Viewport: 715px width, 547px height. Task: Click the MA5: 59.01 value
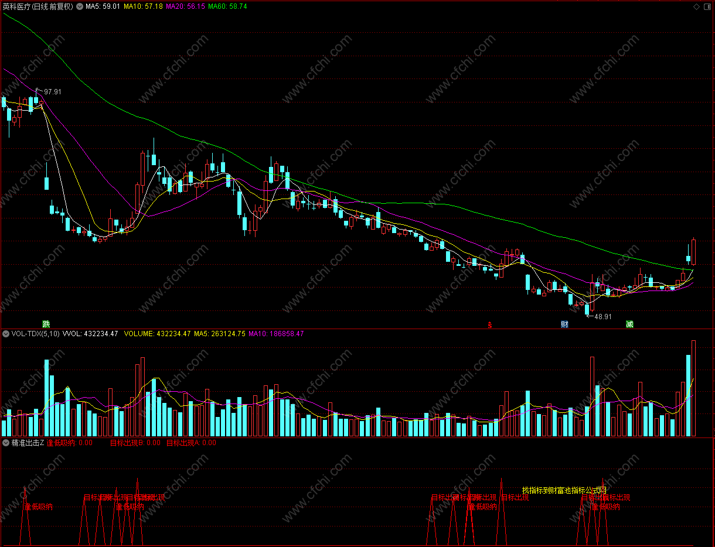point(103,6)
